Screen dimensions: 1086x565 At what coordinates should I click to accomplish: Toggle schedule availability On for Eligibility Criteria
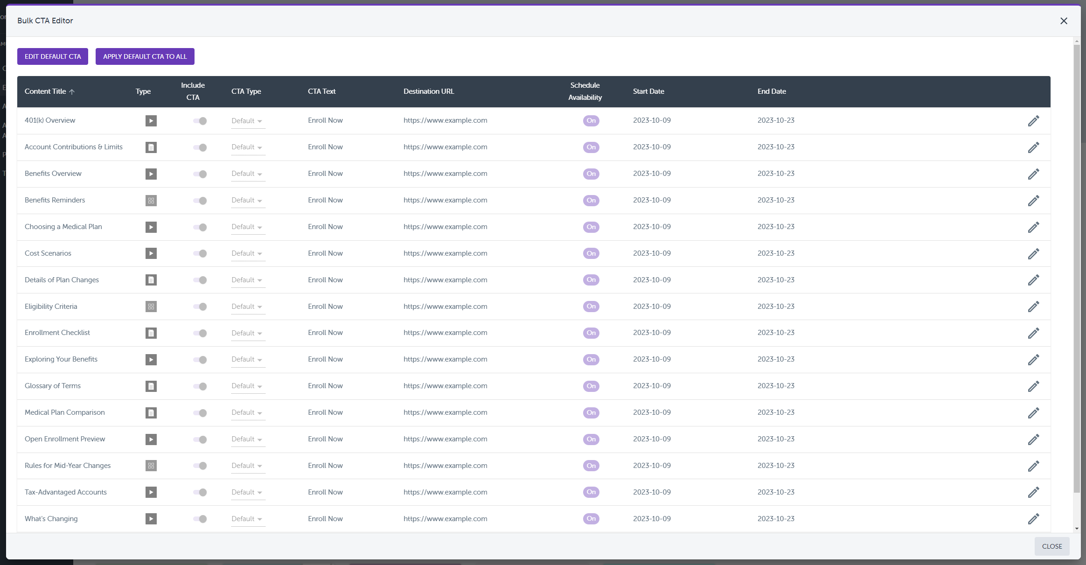point(591,307)
